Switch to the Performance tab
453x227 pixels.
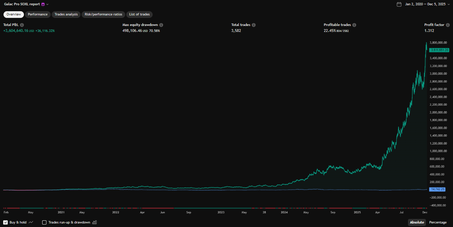(x=38, y=14)
